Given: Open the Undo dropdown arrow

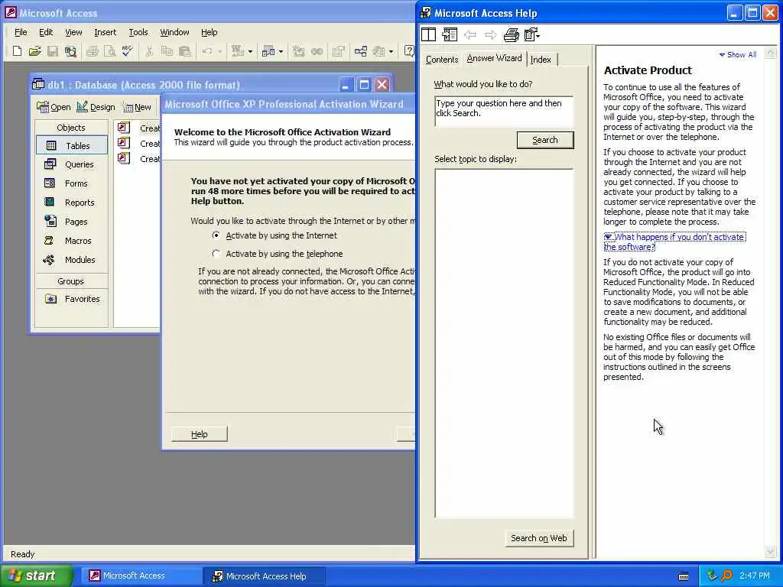Looking at the screenshot, I should [x=219, y=51].
